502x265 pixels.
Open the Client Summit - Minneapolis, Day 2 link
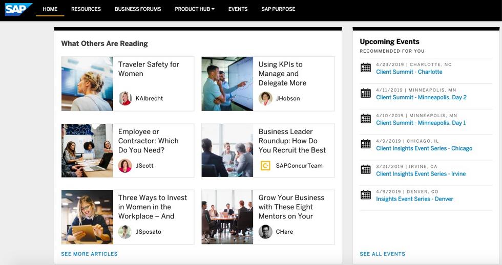[x=421, y=97]
